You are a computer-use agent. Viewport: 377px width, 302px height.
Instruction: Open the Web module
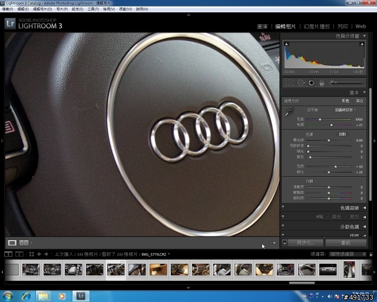361,27
